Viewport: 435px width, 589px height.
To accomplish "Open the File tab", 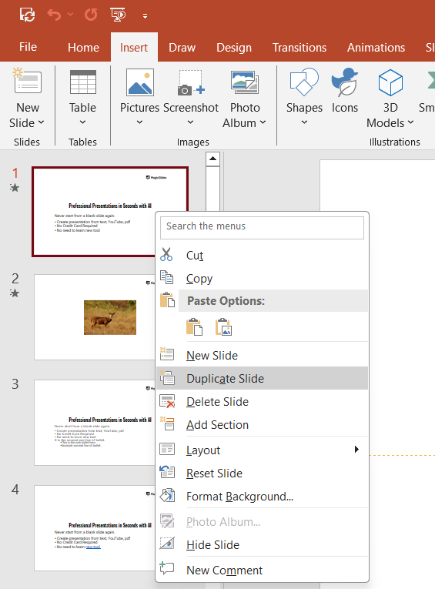I will (28, 47).
